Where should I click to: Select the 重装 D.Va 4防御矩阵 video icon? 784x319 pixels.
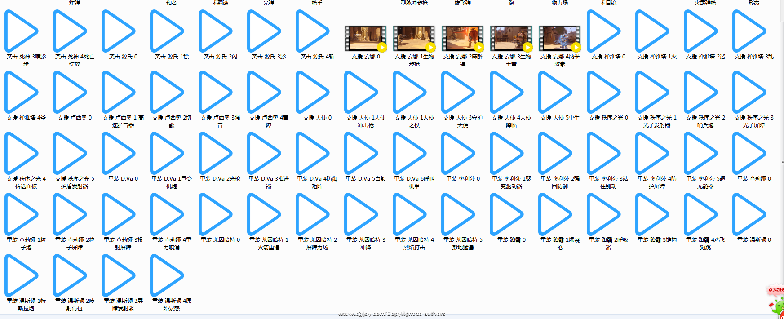click(313, 153)
